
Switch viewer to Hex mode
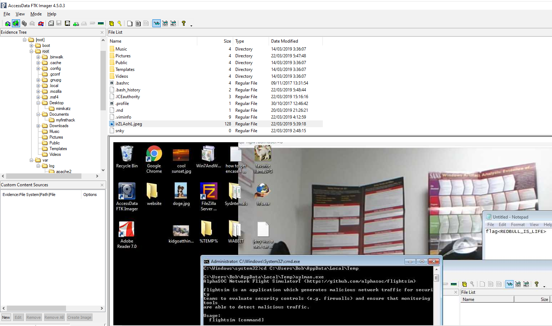point(173,24)
